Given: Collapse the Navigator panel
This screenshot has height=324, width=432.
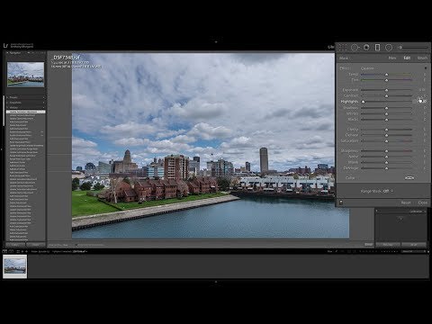Looking at the screenshot, I should tap(8, 53).
